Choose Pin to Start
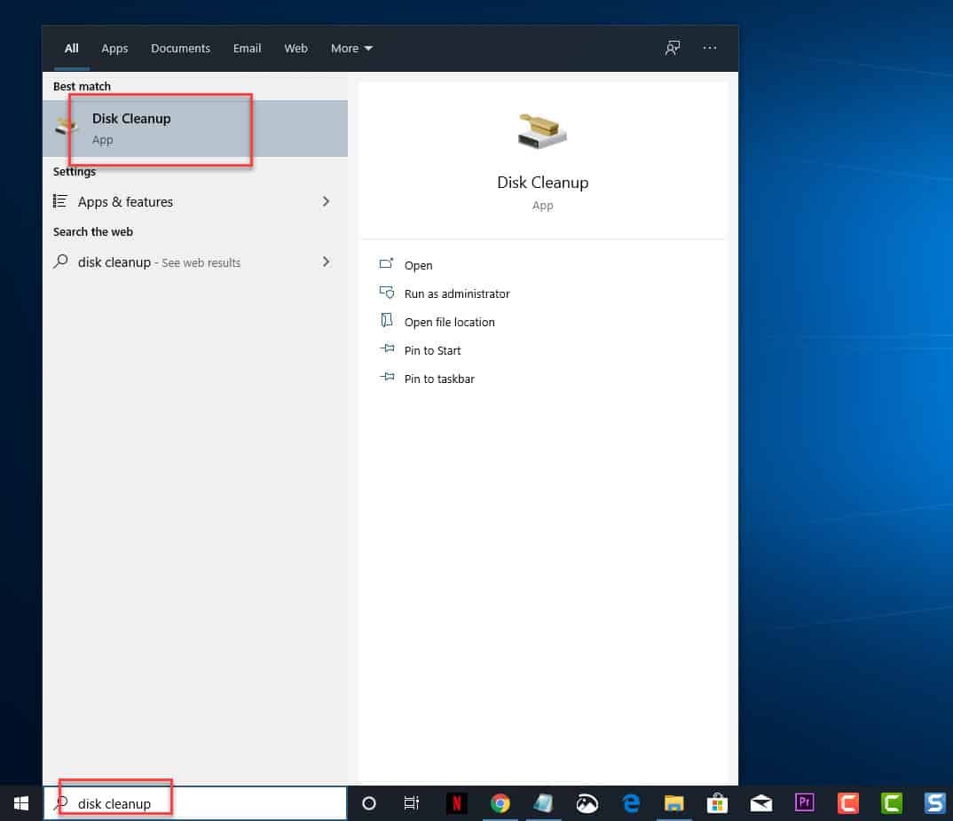This screenshot has width=953, height=821. click(433, 350)
